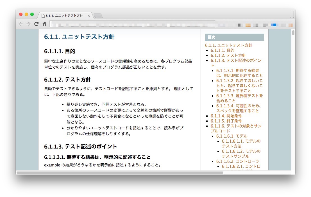Click the vertical scrollbar thumb

tap(293, 33)
